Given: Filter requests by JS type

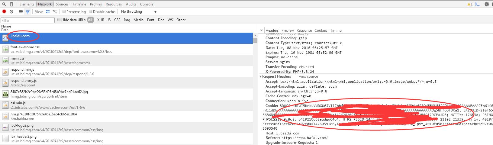Looking at the screenshot, I should click(109, 20).
